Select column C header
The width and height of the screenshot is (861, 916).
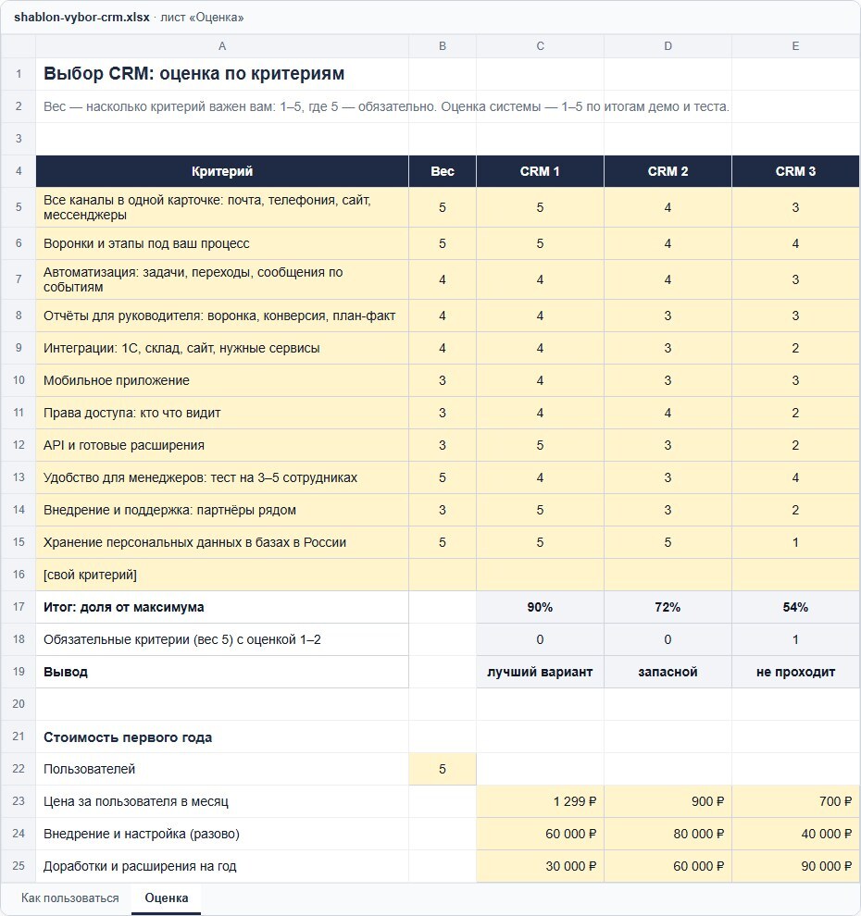(540, 46)
